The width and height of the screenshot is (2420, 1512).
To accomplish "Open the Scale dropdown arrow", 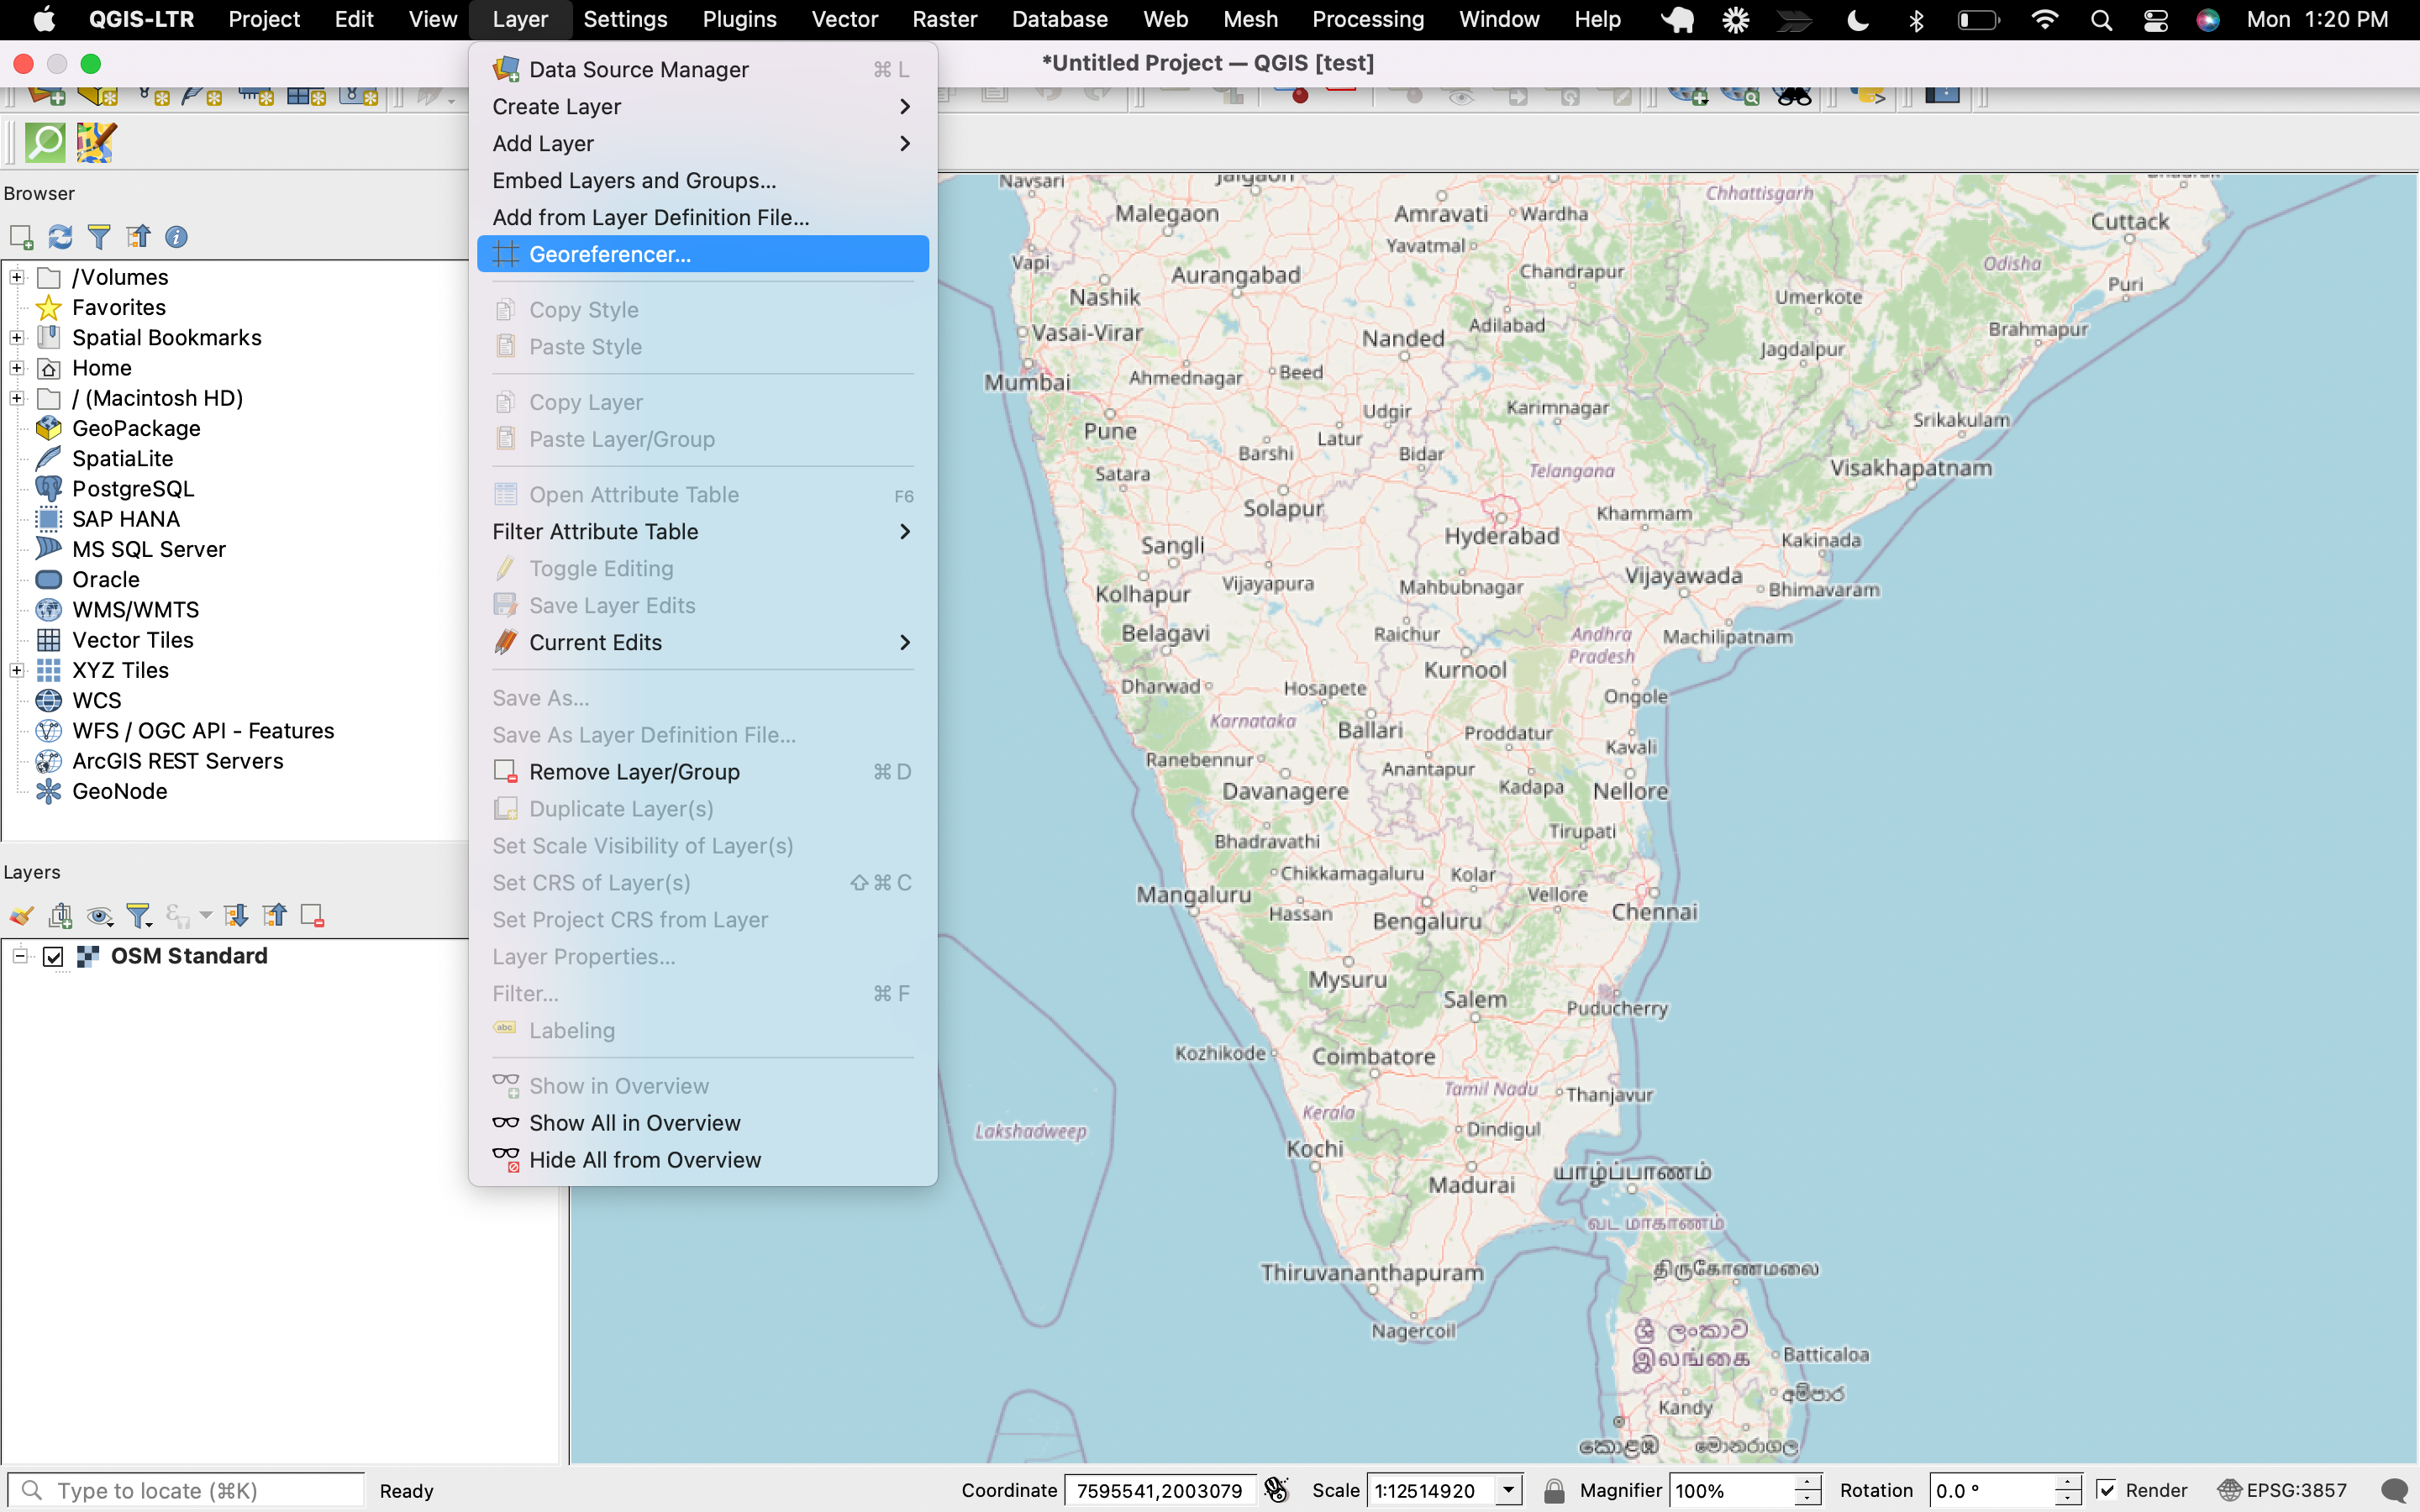I will point(1508,1490).
